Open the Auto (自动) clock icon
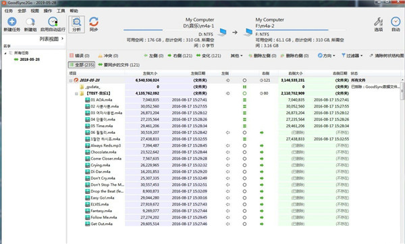405x244 pixels. tap(396, 22)
